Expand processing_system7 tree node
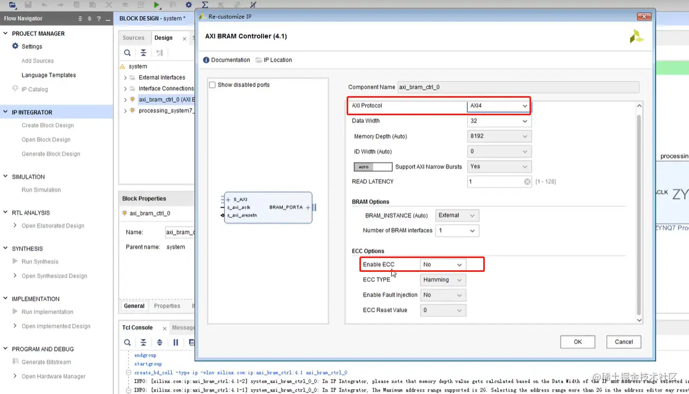The image size is (689, 394). 125,110
